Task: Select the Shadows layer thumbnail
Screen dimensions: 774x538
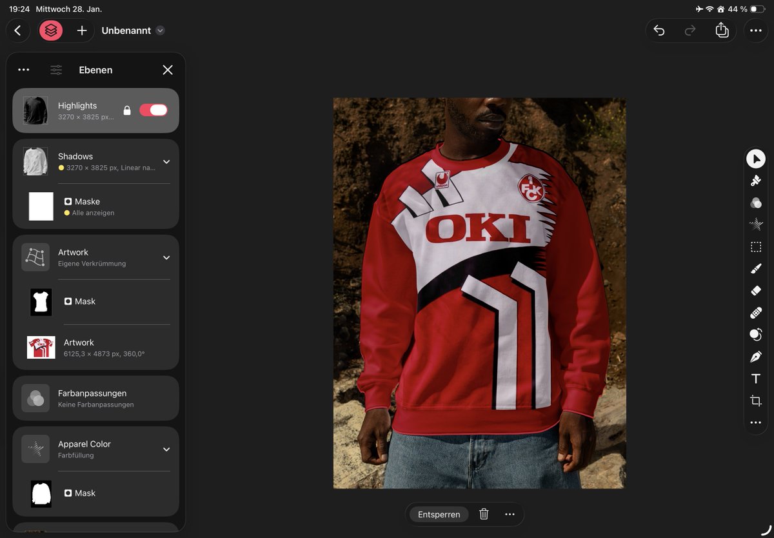Action: 35,161
